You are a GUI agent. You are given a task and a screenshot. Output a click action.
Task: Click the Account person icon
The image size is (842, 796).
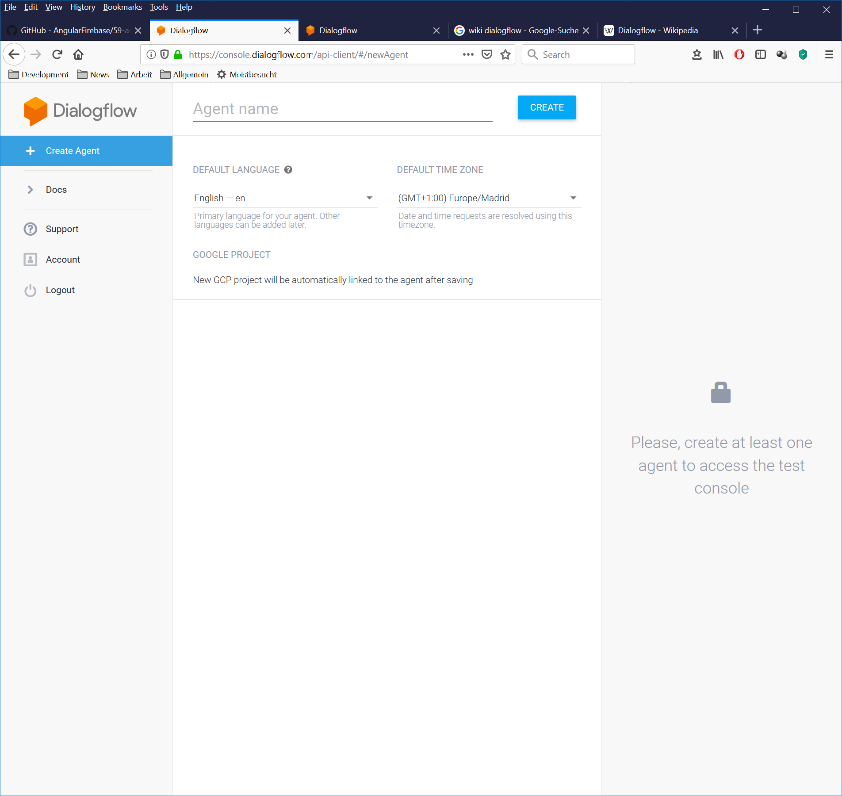pos(30,260)
